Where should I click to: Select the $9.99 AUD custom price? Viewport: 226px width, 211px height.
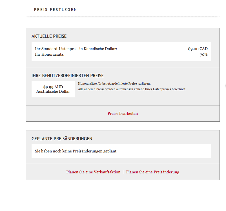(x=53, y=87)
